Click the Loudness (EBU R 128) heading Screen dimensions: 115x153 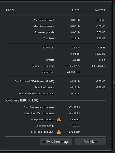point(21,100)
